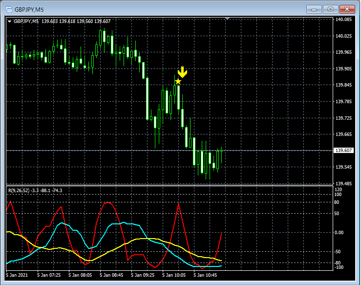Image resolution: width=361 pixels, height=285 pixels.
Task: Click the 5 Jan 09:25 time label
Action: coord(143,275)
